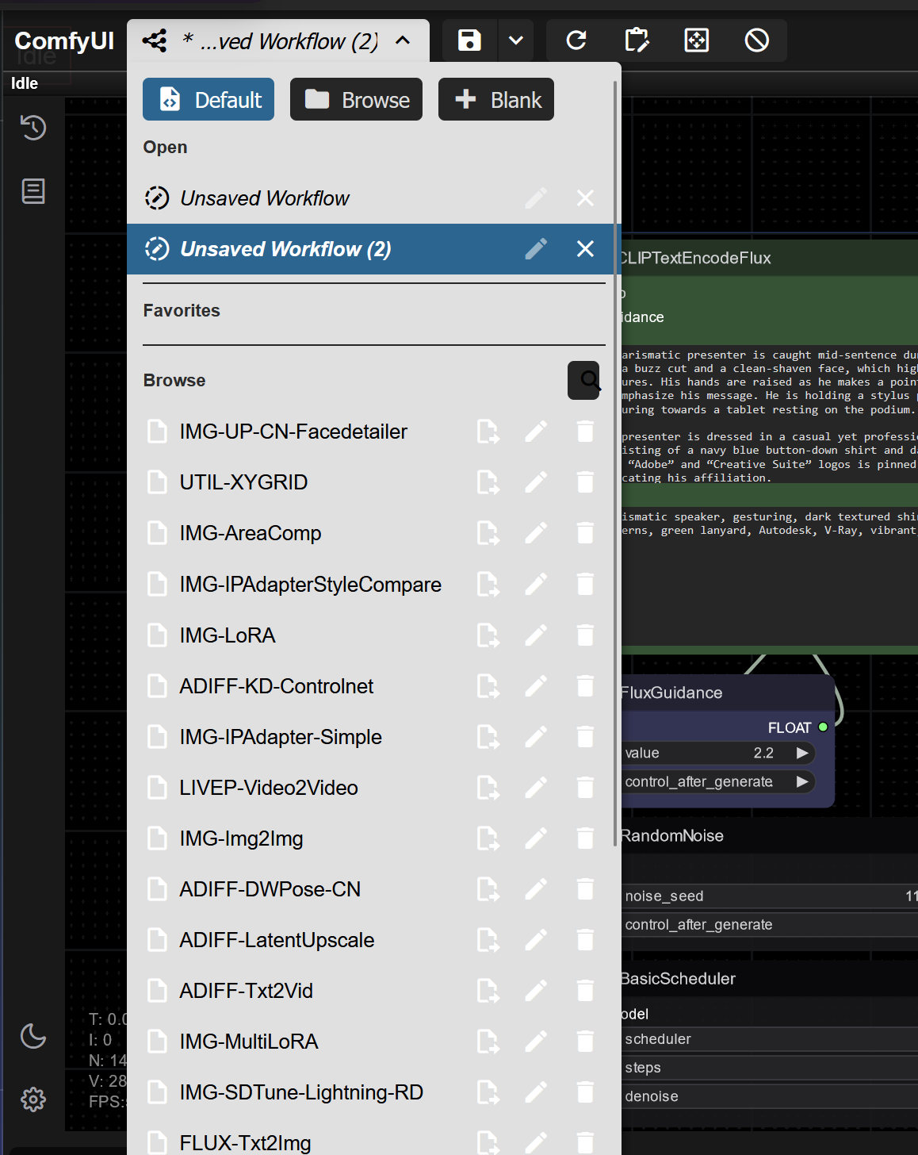Delete the UTIL-XYGRID workflow

pyautogui.click(x=585, y=482)
